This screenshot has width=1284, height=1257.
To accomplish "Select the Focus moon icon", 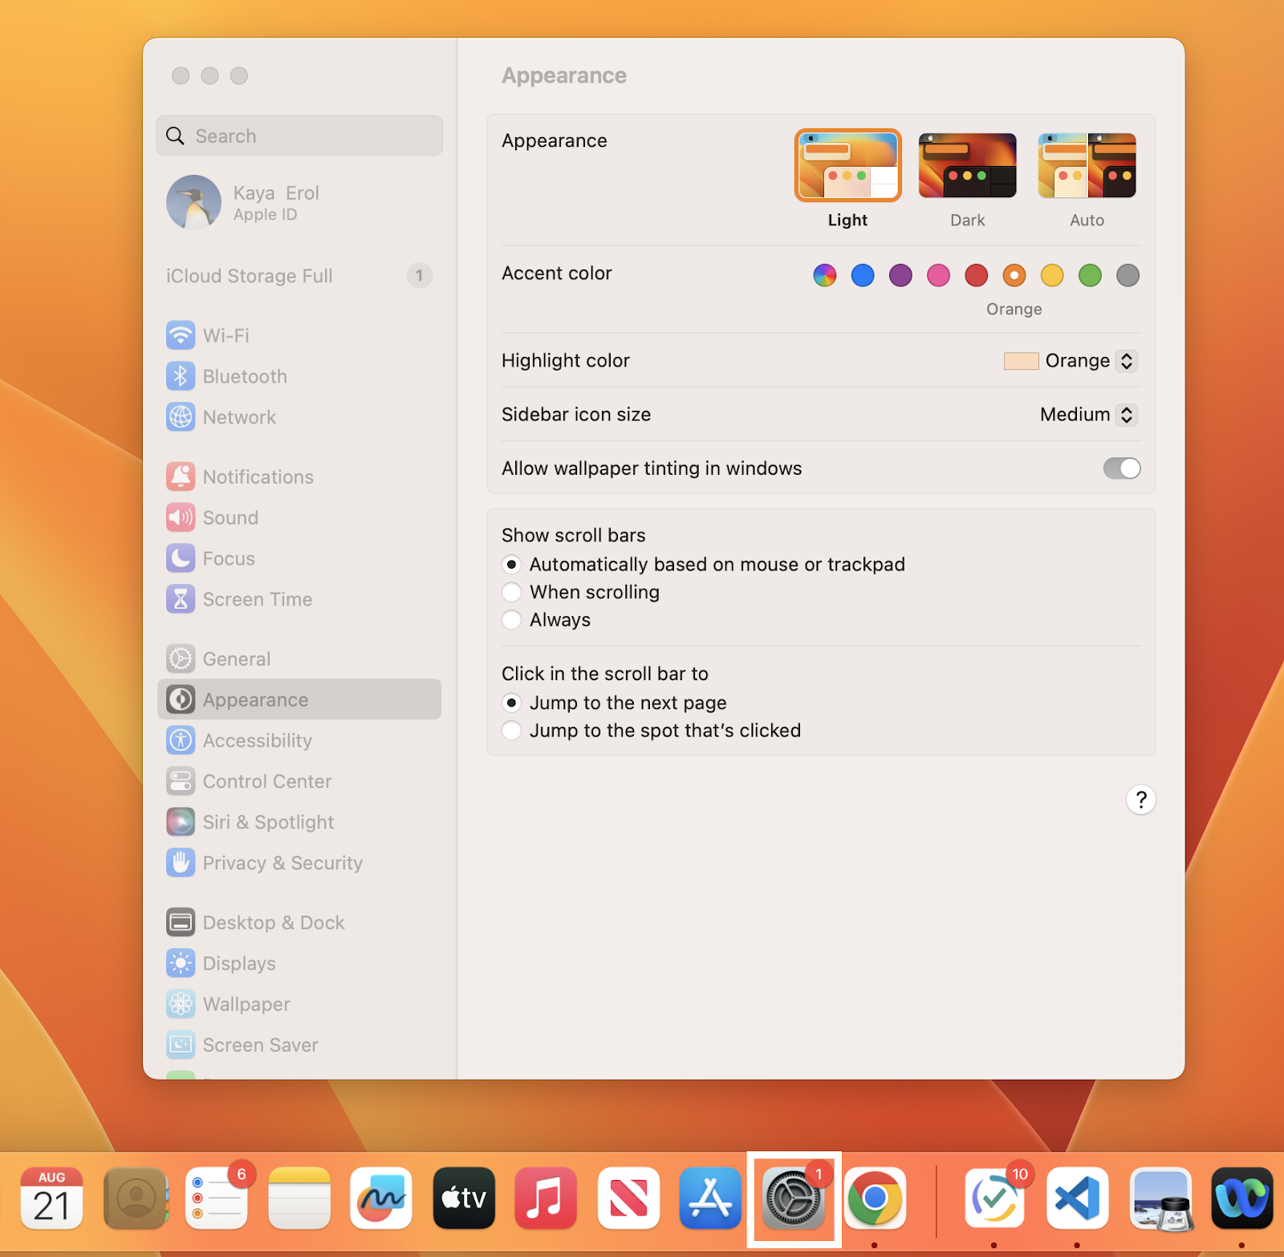I will click(x=181, y=558).
